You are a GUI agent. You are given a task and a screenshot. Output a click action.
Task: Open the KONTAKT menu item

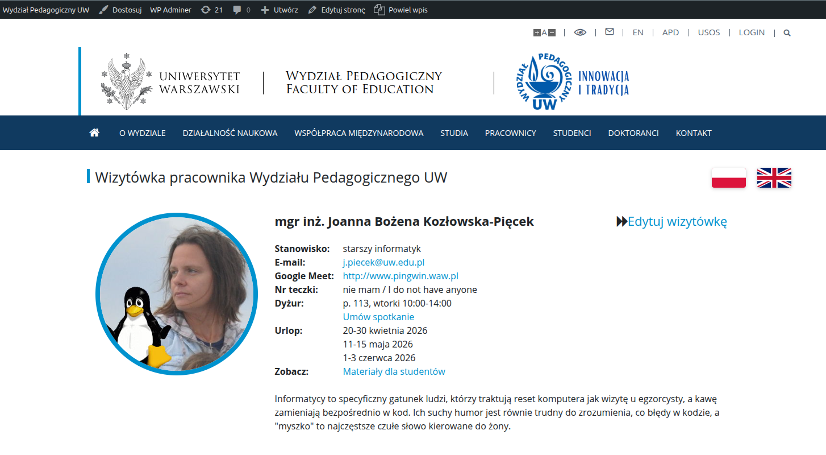pos(694,133)
